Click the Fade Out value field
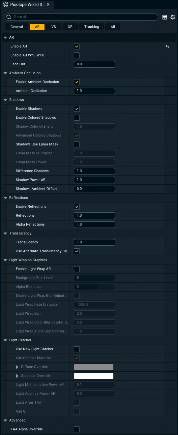The image size is (178, 435). [95, 64]
